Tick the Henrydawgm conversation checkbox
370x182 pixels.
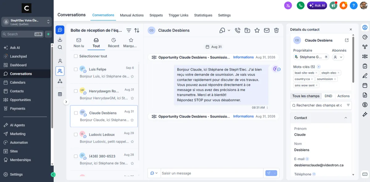[76, 91]
